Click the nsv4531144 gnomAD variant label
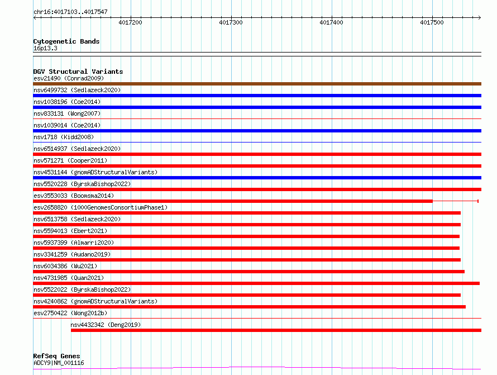The image size is (497, 375). pos(95,172)
